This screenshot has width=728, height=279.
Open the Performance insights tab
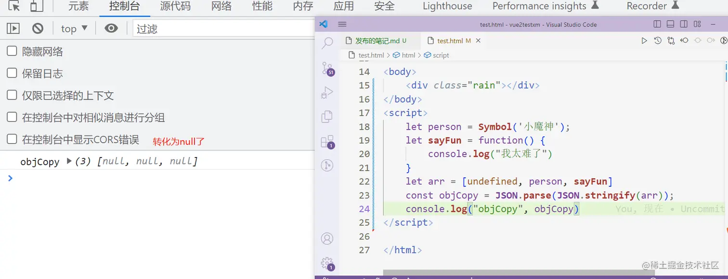point(545,6)
